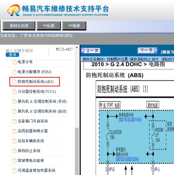Open 鼓风机 & 空调控制系统 (手动)

coord(43,102)
